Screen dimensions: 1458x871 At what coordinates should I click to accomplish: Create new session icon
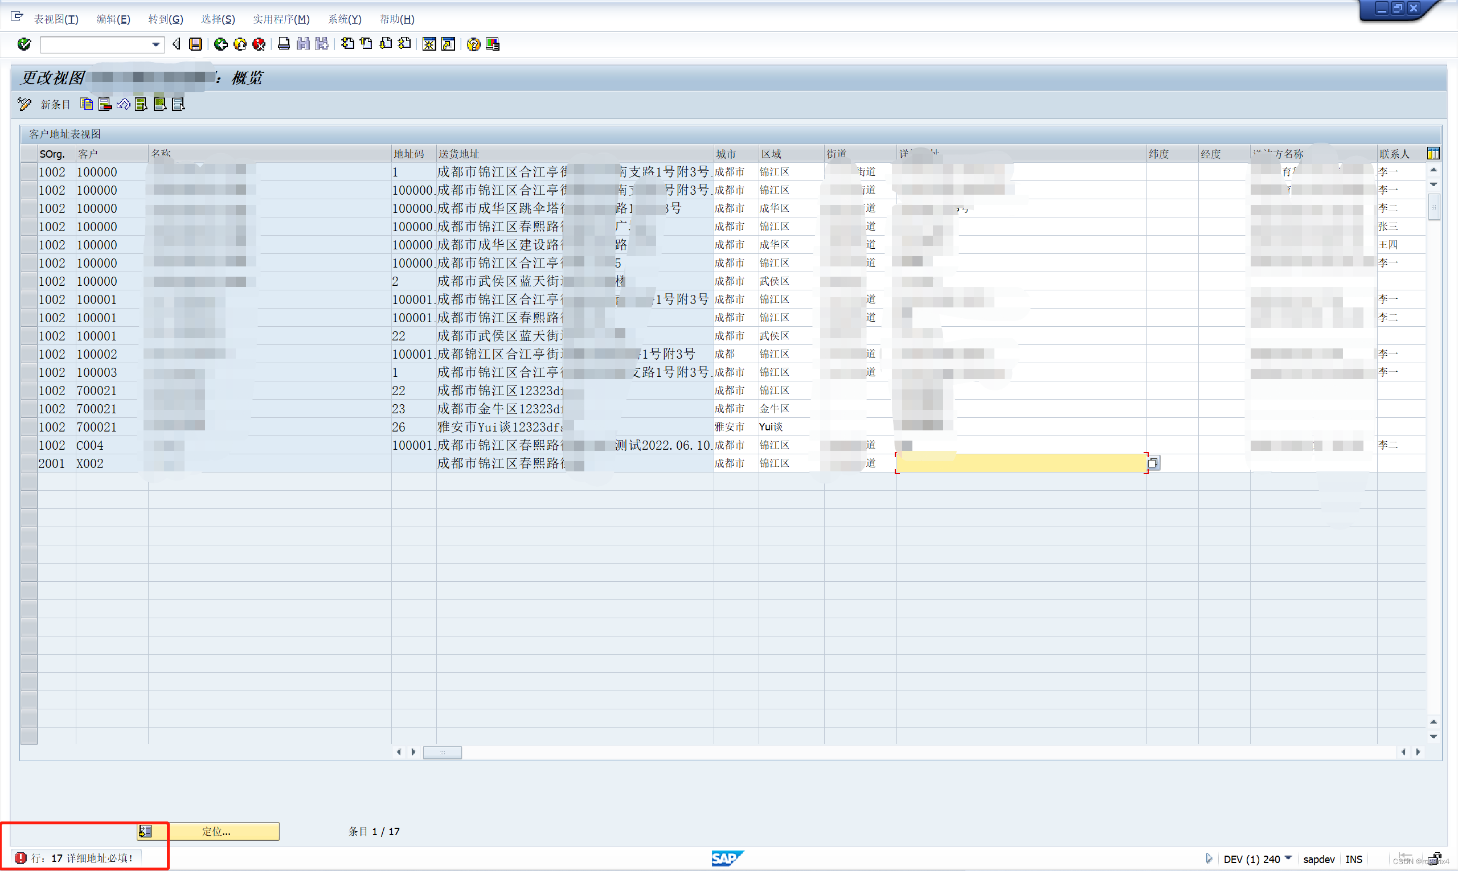click(429, 44)
